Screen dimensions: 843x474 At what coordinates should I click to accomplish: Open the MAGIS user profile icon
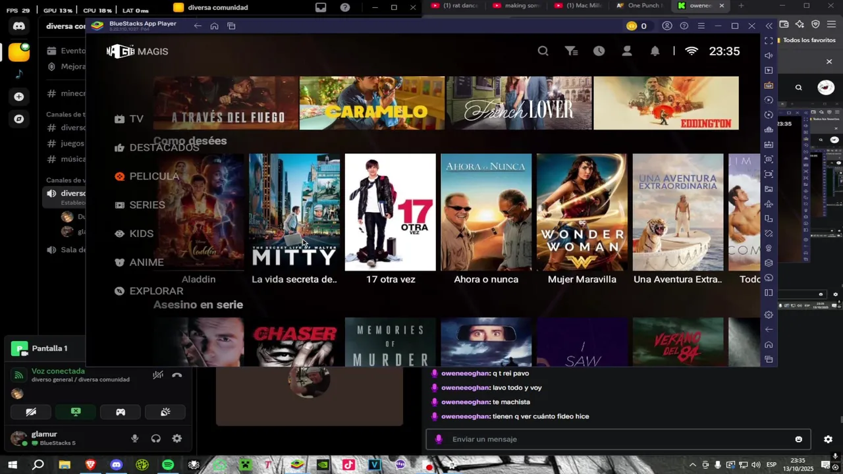[627, 51]
